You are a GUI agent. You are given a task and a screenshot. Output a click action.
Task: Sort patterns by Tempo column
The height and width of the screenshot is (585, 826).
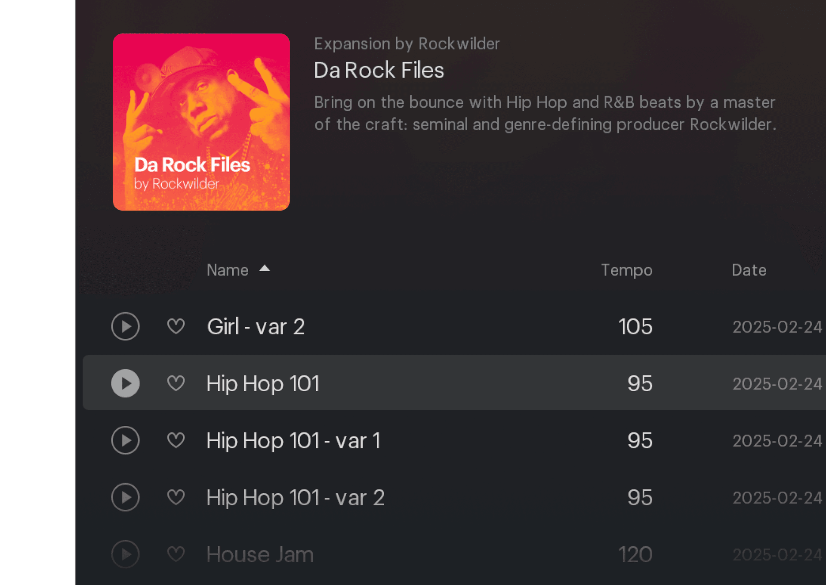click(626, 270)
